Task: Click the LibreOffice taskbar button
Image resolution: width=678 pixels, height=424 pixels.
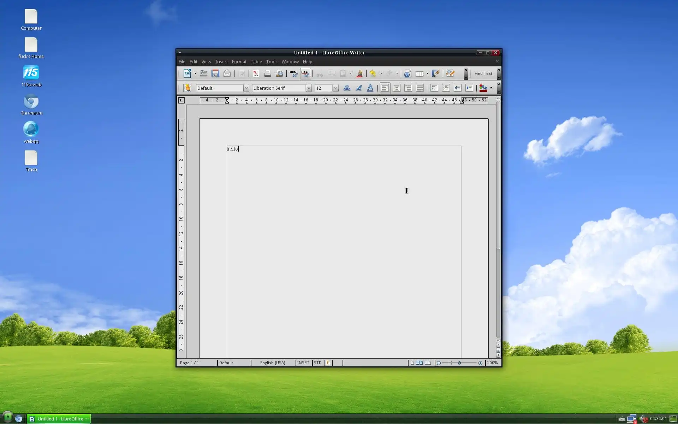Action: point(59,419)
